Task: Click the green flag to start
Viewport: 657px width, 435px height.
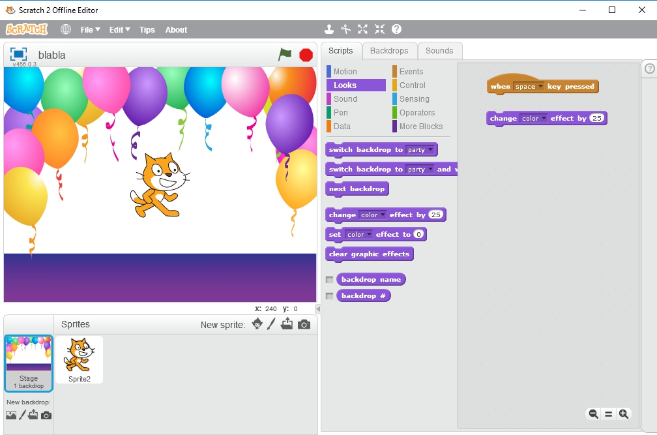Action: point(285,54)
